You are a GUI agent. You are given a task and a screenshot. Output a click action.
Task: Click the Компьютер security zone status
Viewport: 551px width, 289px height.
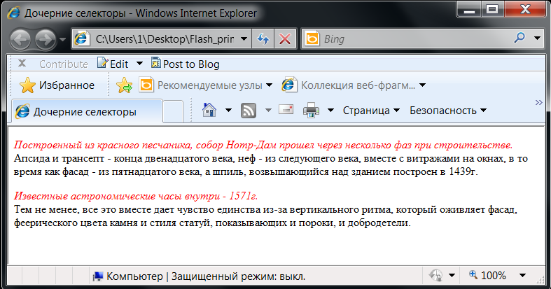tap(199, 276)
